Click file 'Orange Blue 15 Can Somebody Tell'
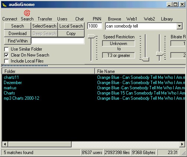 141,93
